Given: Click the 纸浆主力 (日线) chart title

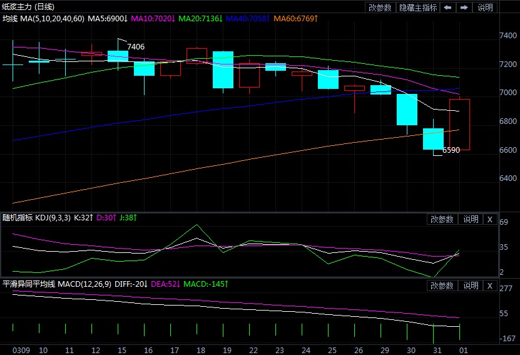Looking at the screenshot, I should pyautogui.click(x=28, y=7).
